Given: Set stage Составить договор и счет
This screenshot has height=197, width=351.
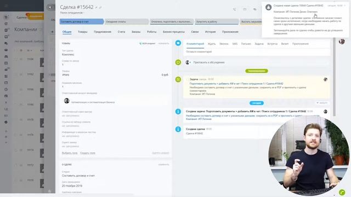Looking at the screenshot, I should point(82,22).
